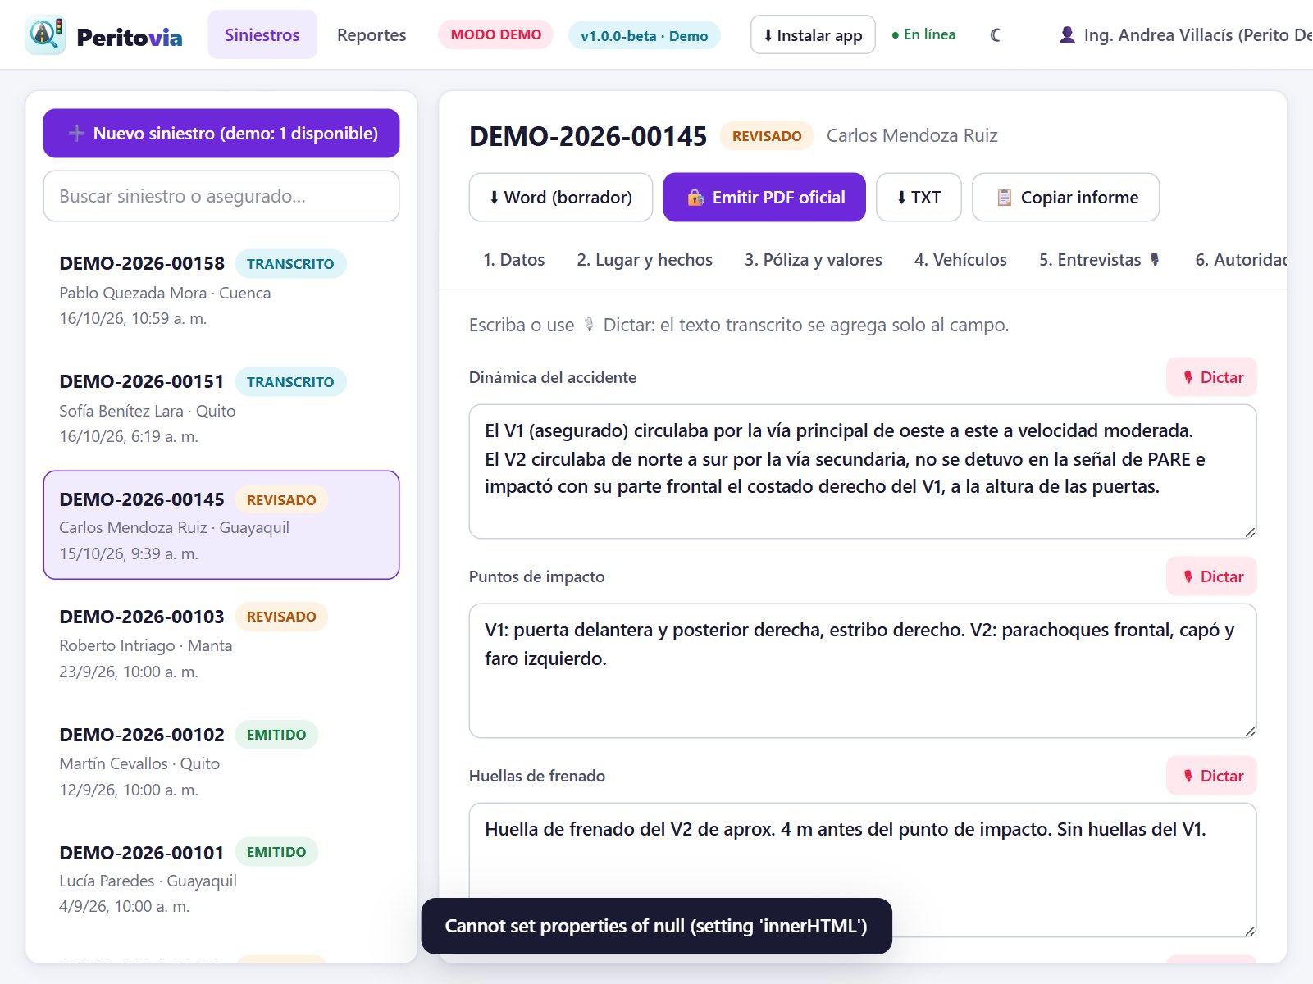
Task: Focus the Buscar siniestro o asegurado field
Action: (x=221, y=196)
